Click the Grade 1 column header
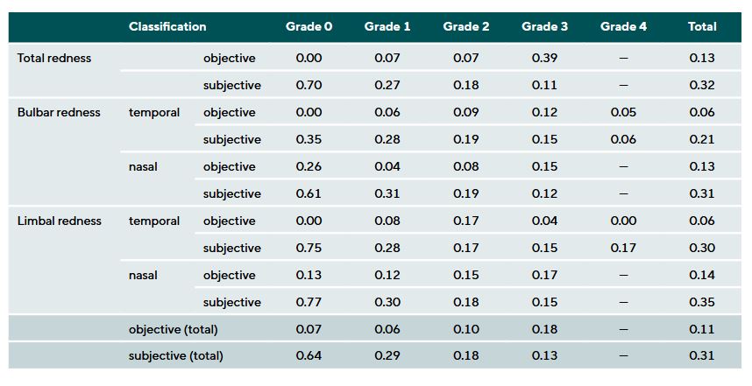Viewport: 752px width, 386px height. (387, 26)
